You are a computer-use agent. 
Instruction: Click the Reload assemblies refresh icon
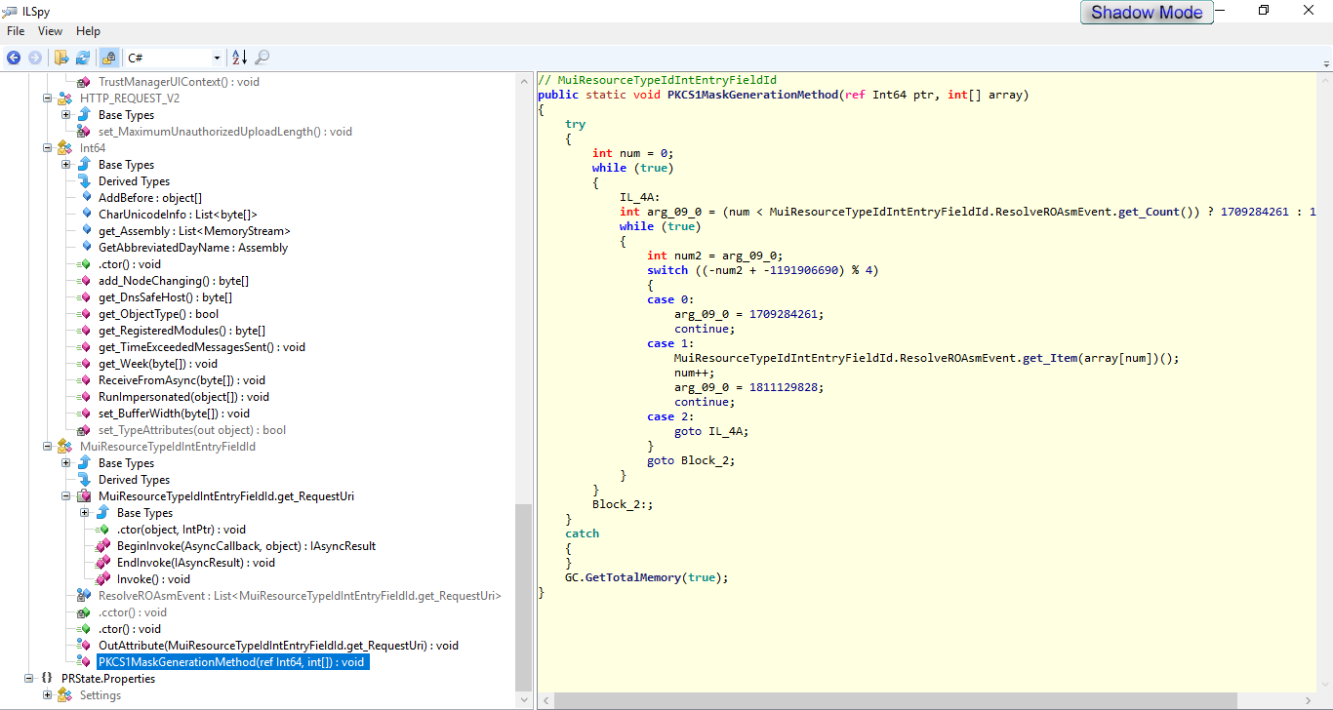83,58
